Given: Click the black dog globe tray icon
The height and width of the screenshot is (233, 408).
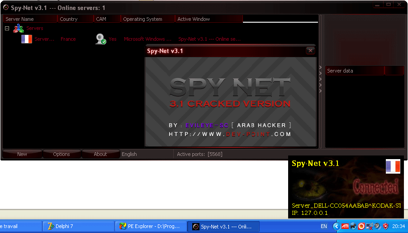Looking at the screenshot, I should click(x=353, y=226).
